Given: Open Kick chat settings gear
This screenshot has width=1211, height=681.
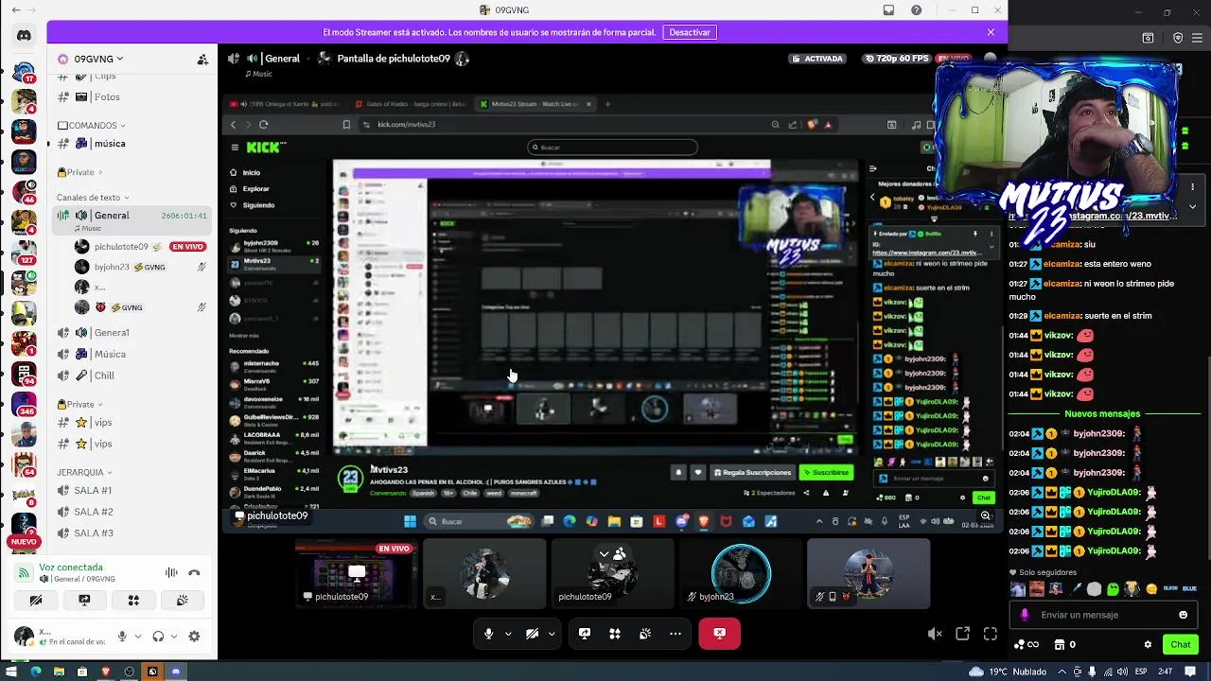Looking at the screenshot, I should pyautogui.click(x=1148, y=644).
